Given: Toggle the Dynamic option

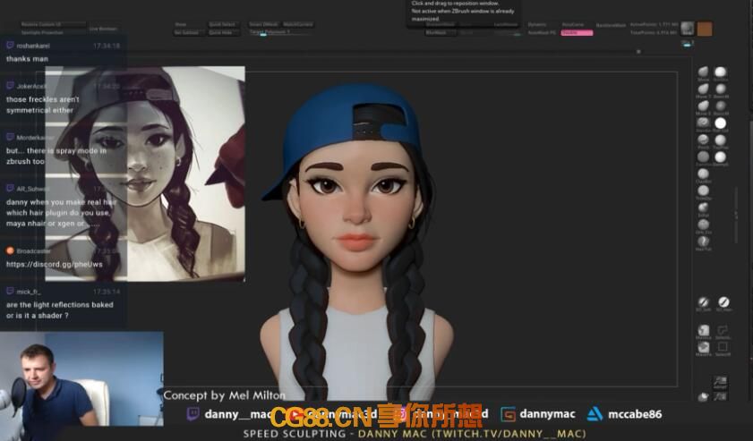Looking at the screenshot, I should click(x=537, y=24).
